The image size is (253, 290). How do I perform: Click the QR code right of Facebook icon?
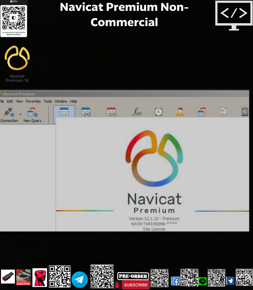pyautogui.click(x=189, y=277)
